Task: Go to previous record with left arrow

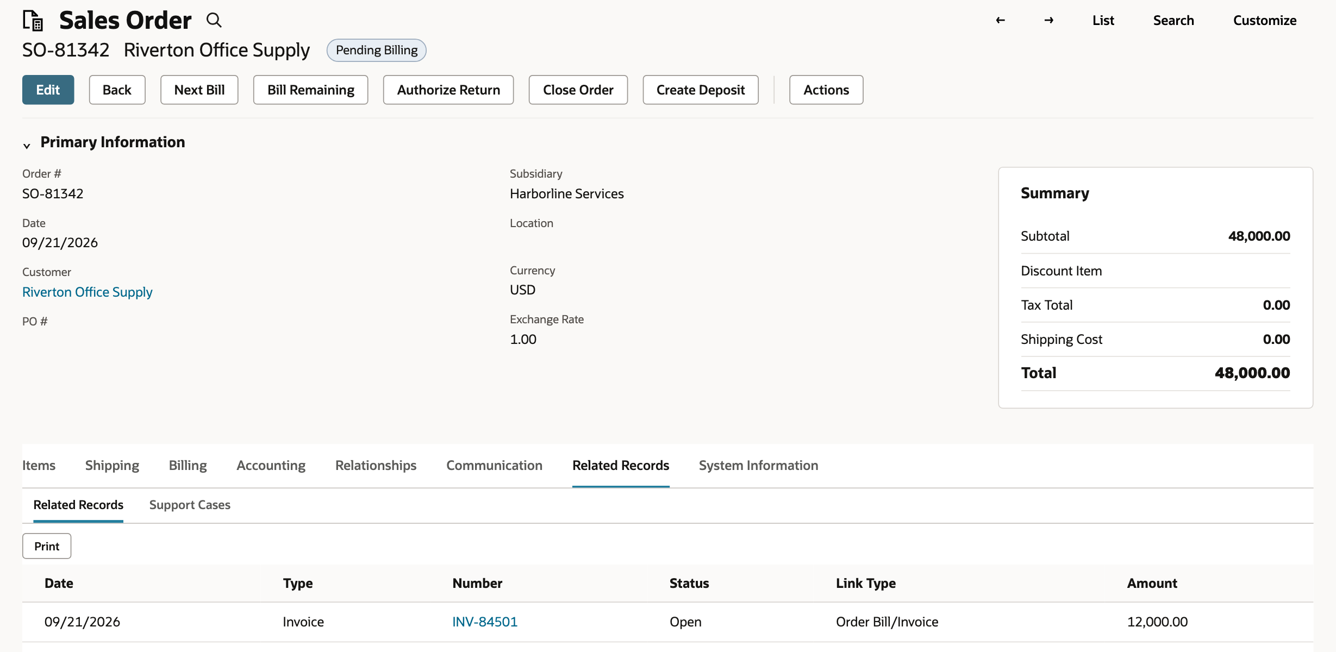Action: tap(1000, 21)
